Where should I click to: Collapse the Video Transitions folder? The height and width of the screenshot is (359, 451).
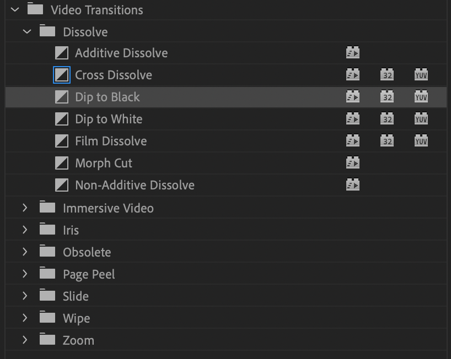click(15, 10)
